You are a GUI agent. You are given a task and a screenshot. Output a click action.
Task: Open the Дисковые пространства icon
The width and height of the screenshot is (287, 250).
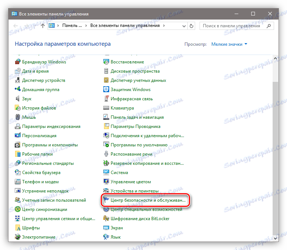point(106,71)
